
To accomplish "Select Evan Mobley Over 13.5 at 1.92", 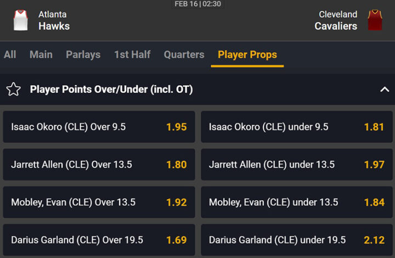I will click(99, 202).
